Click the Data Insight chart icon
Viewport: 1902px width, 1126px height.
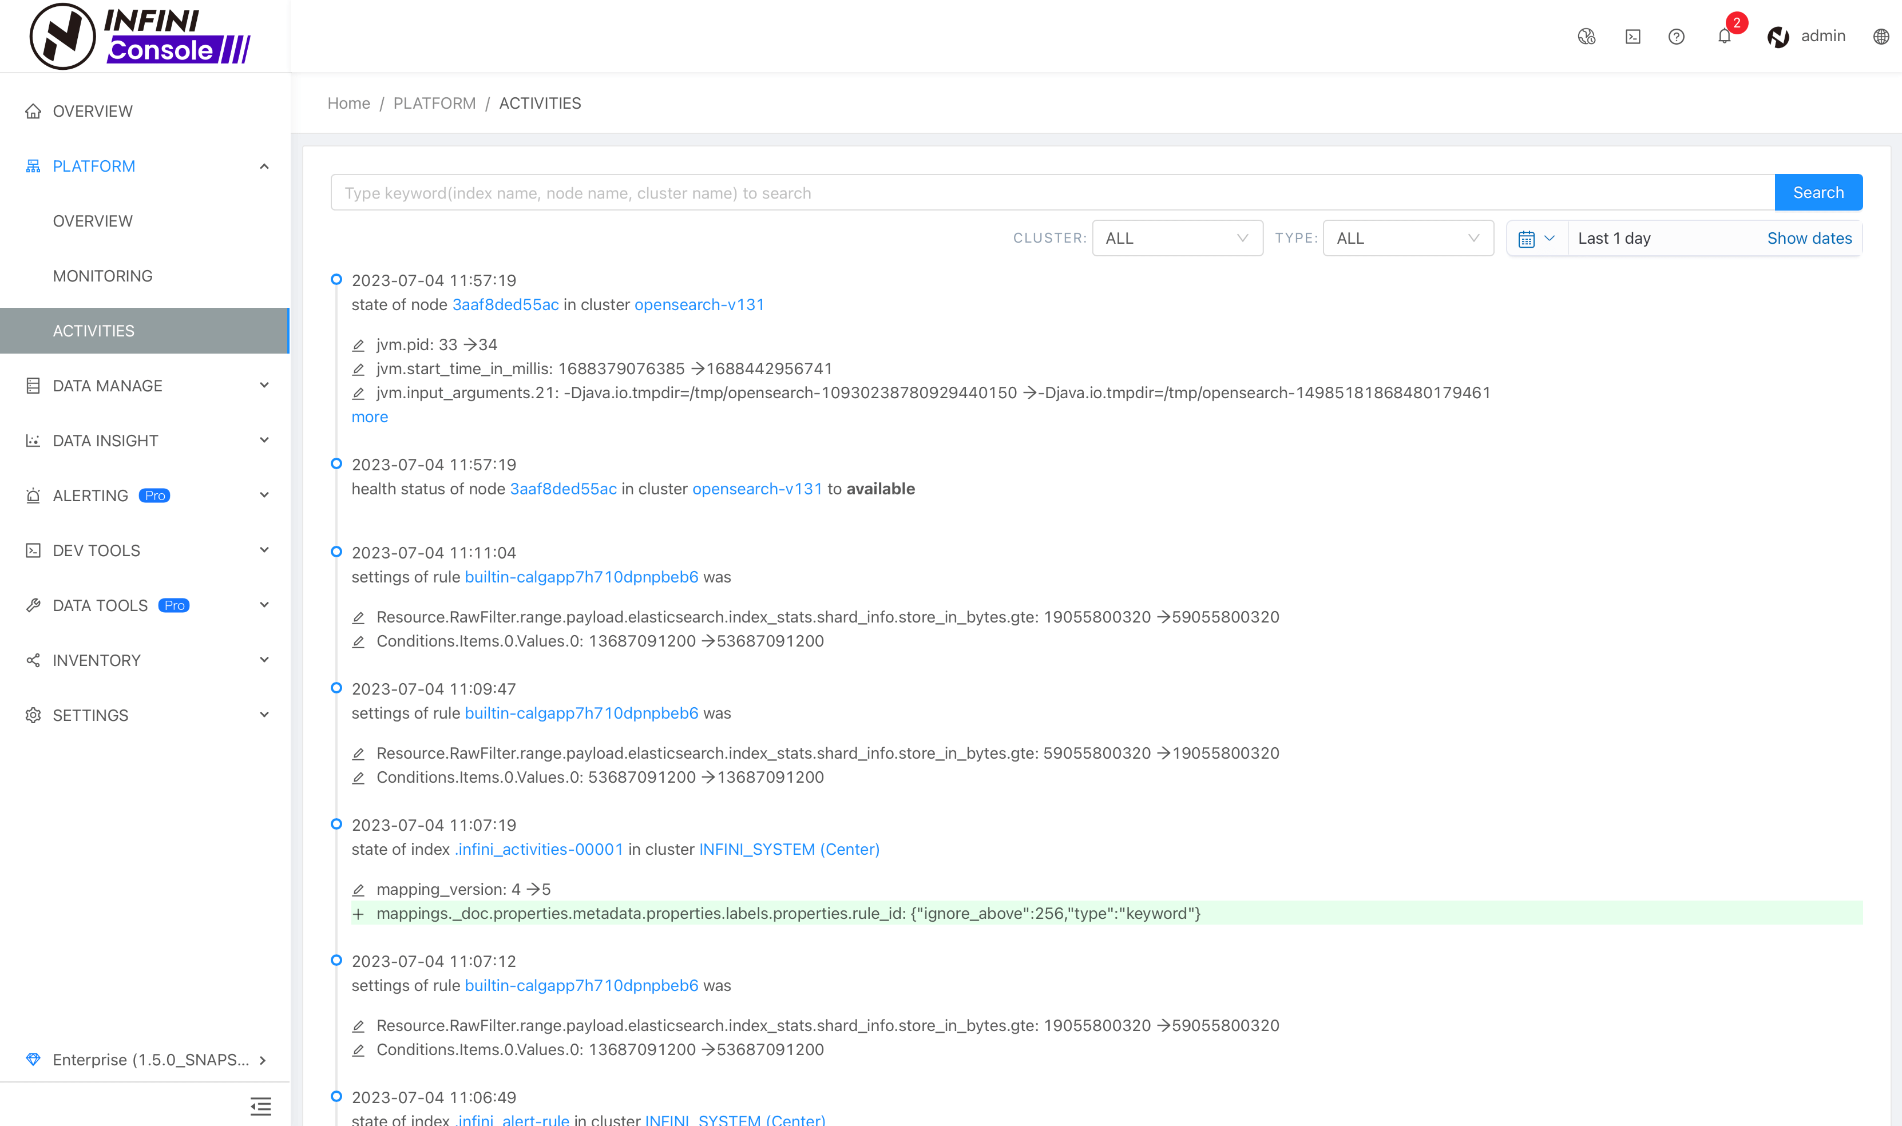(x=33, y=441)
